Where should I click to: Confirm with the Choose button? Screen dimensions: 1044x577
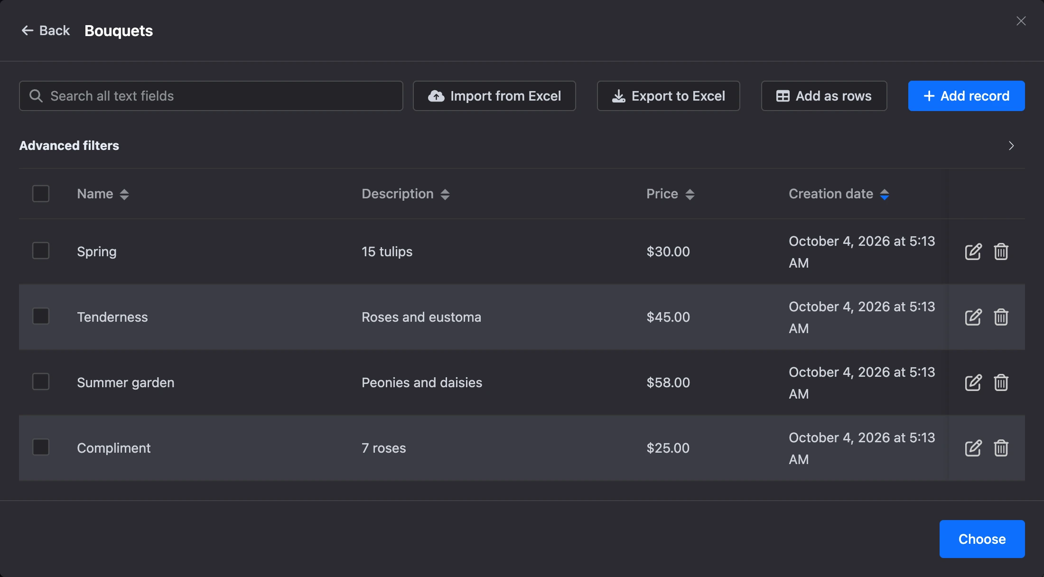pos(982,539)
